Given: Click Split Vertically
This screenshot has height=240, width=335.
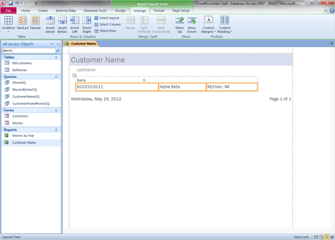Looking at the screenshot, I should (x=144, y=25).
